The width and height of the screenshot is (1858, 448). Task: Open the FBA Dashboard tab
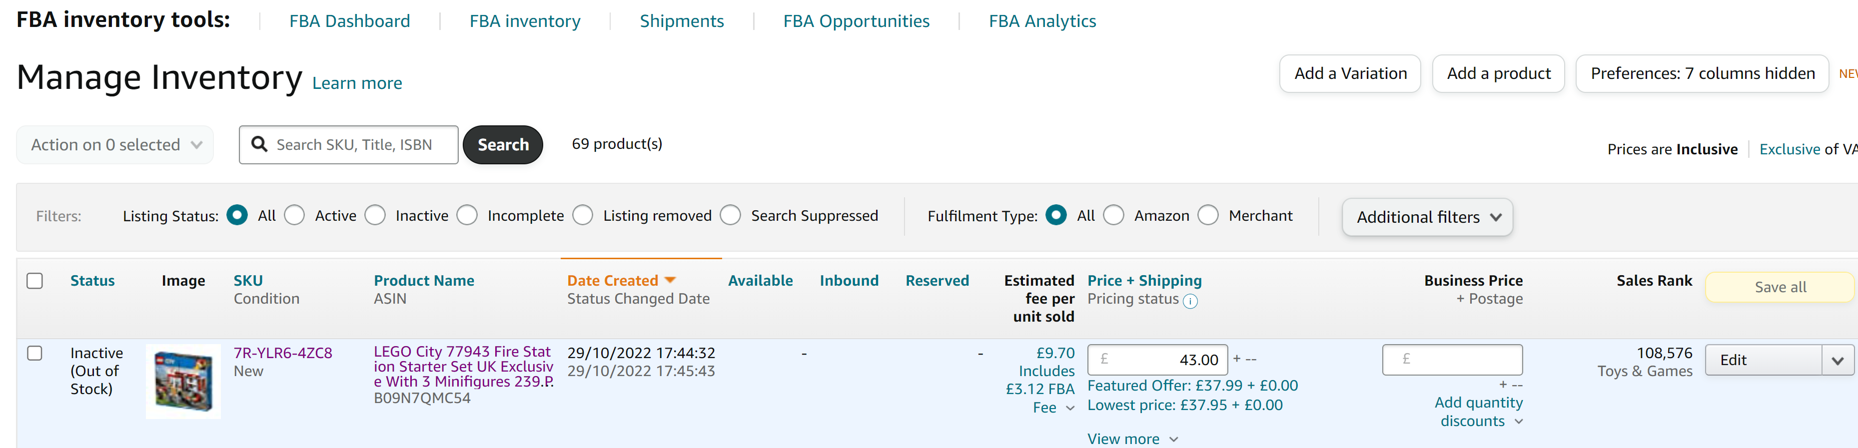pos(349,21)
